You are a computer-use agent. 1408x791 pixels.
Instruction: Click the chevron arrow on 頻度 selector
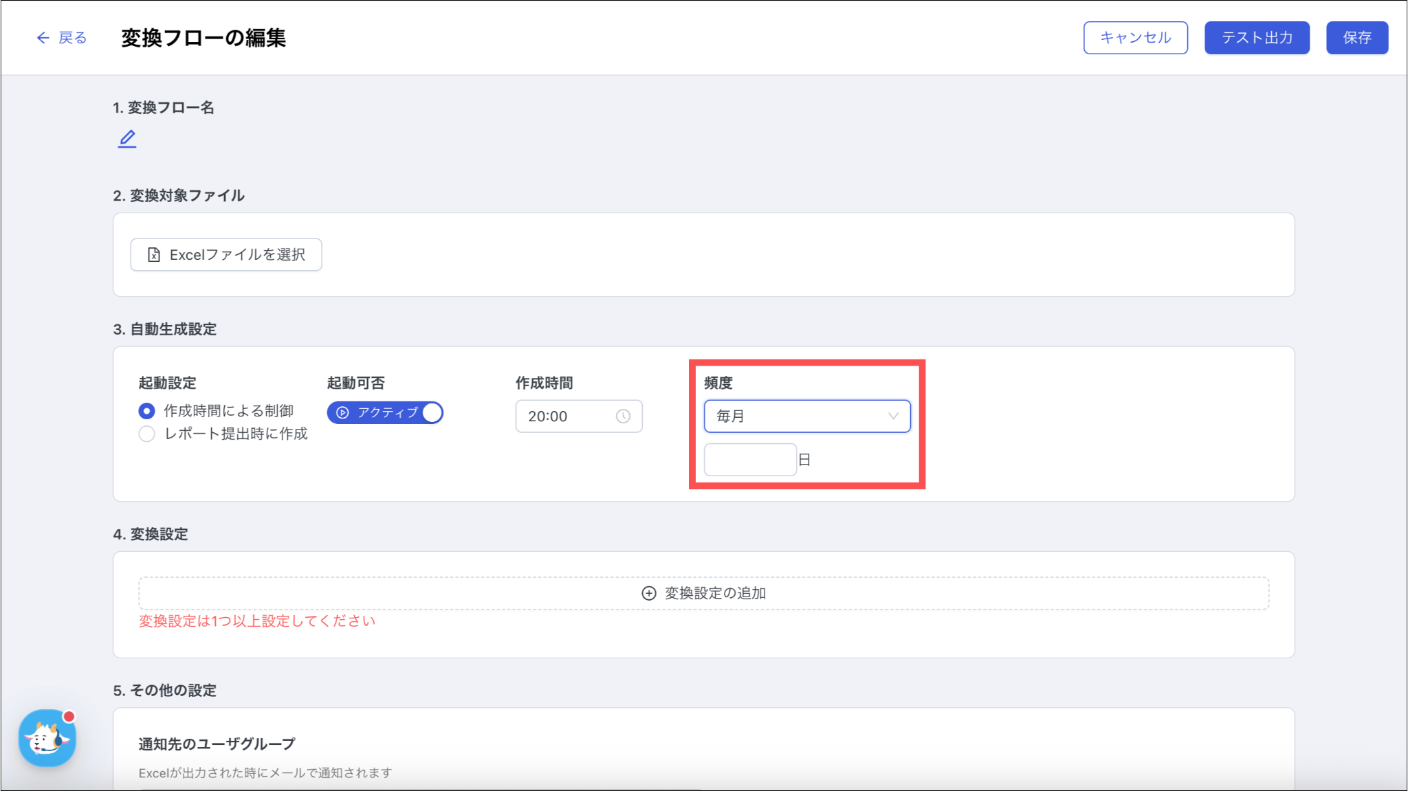click(x=893, y=416)
